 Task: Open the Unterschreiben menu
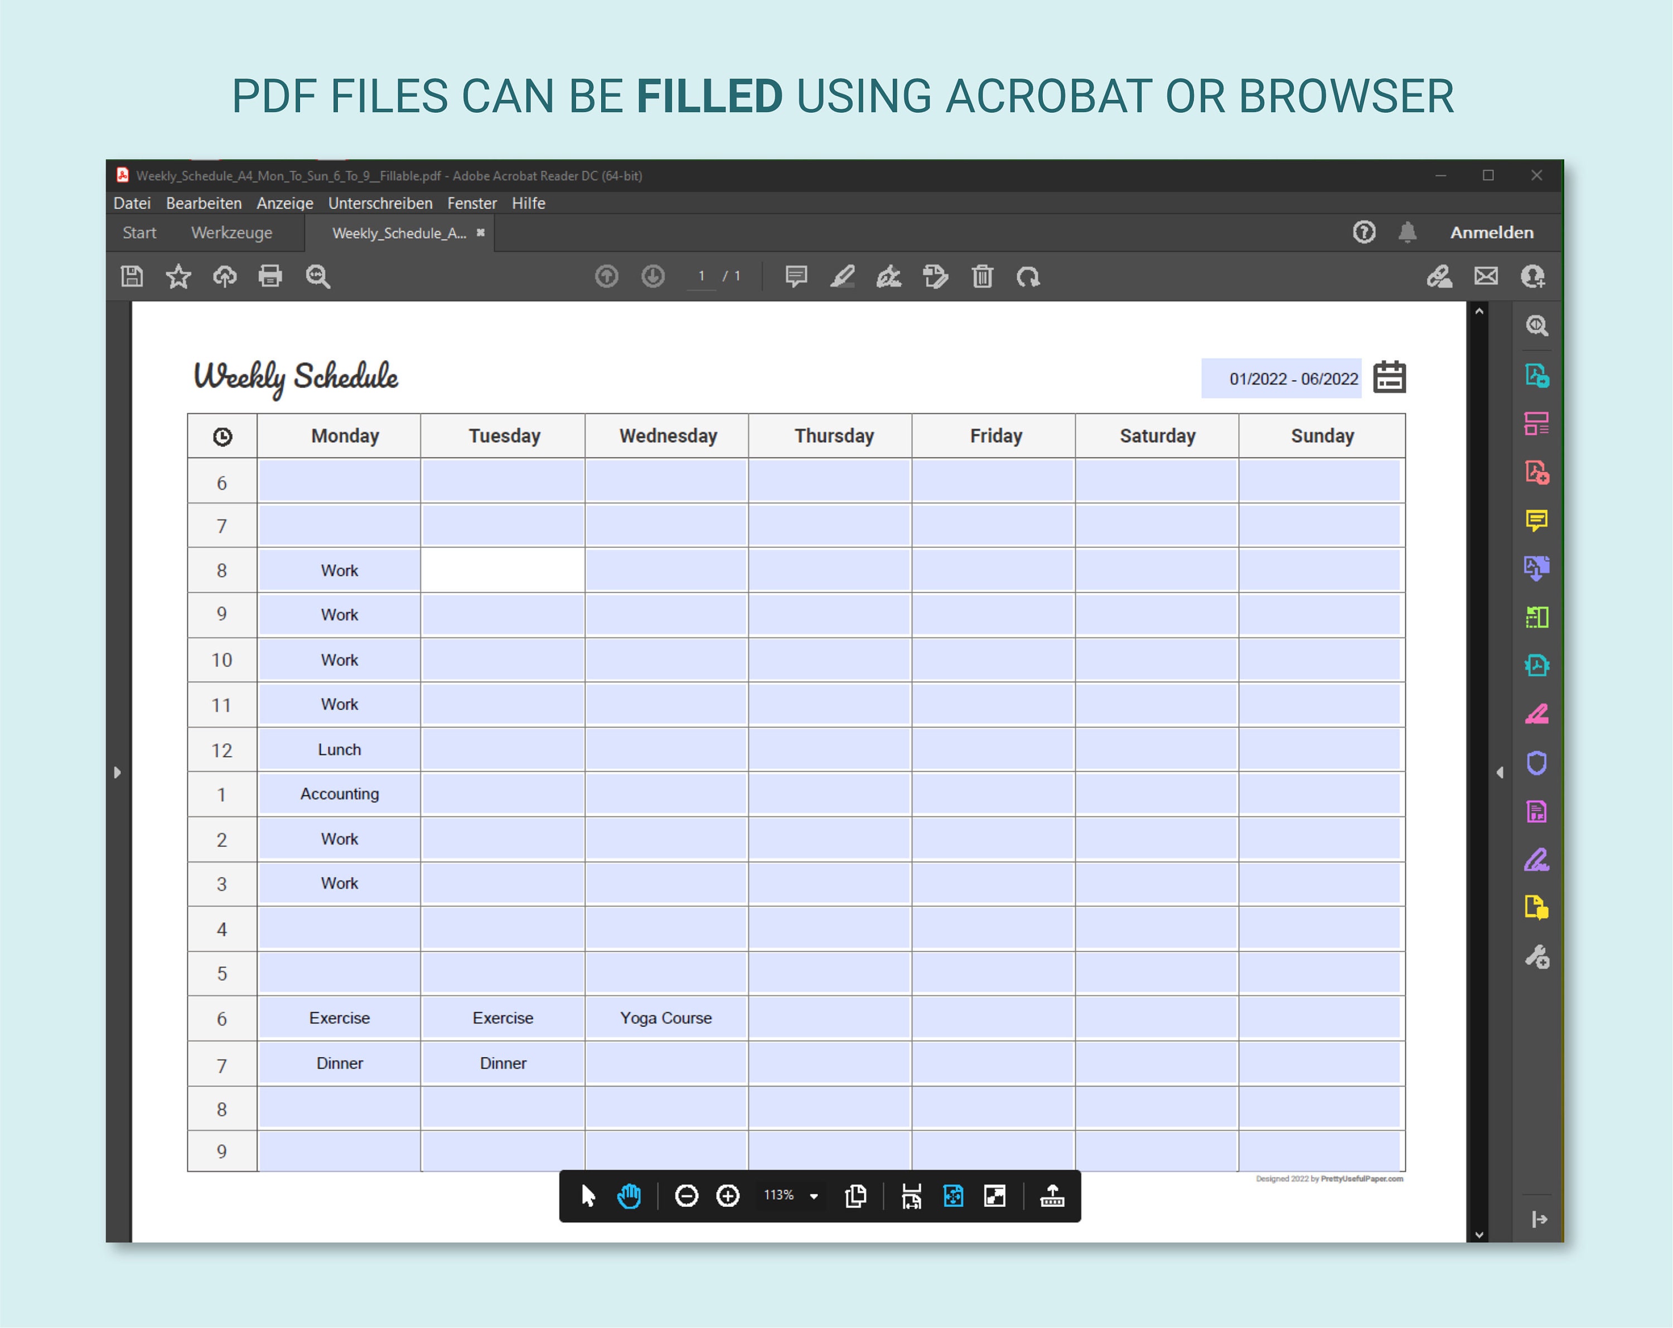(380, 203)
